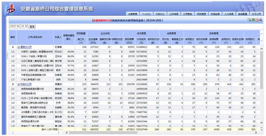Click the 72.1% score cell in row 1.7
This screenshot has height=136, width=266.
[x=69, y=79]
